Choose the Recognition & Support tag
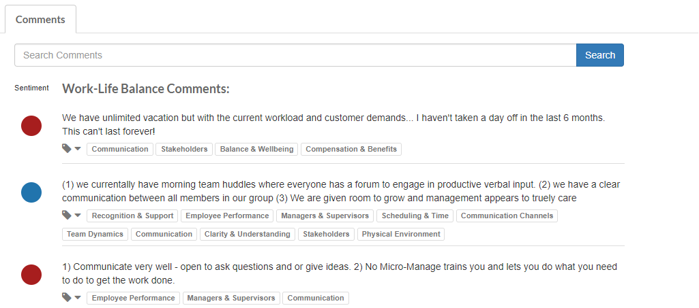The width and height of the screenshot is (699, 308). [x=132, y=216]
